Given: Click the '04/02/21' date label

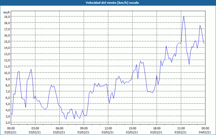Looking at the screenshot, I should [205, 132].
